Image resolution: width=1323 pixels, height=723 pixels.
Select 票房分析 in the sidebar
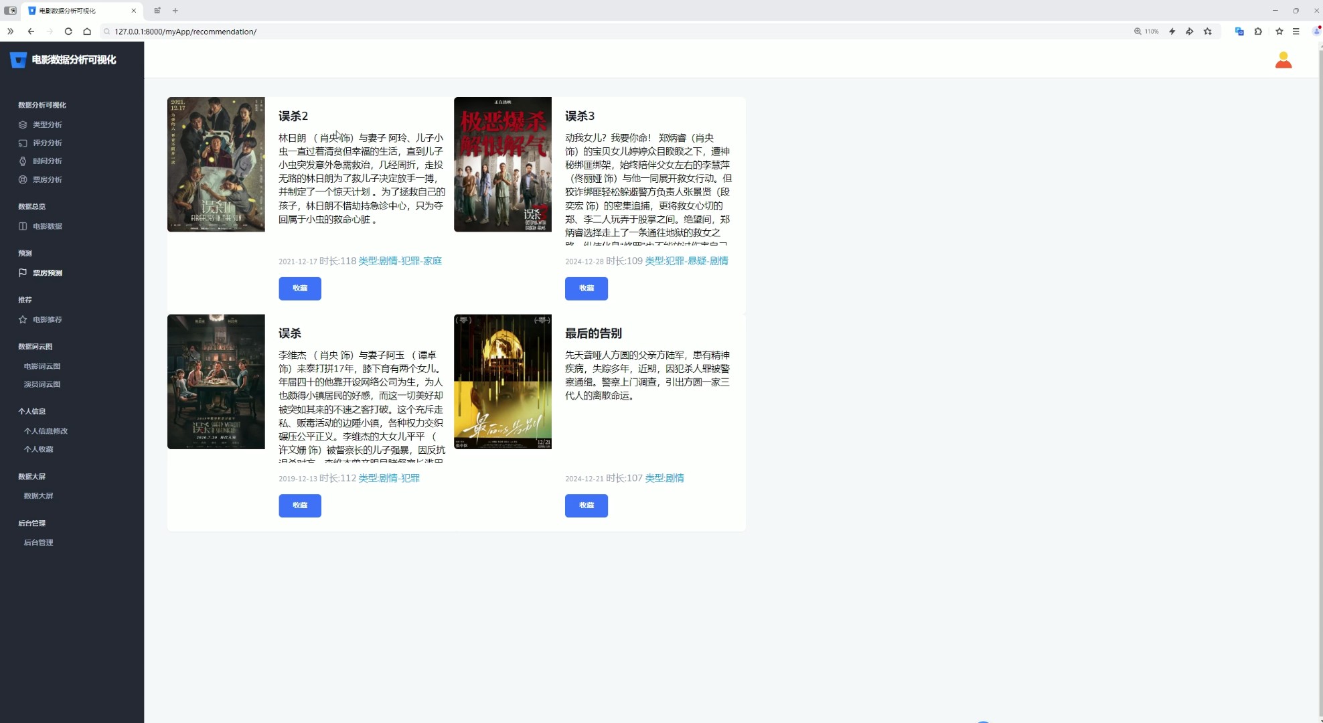pos(47,179)
